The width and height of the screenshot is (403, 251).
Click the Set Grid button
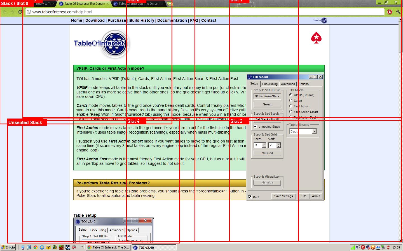(x=267, y=153)
